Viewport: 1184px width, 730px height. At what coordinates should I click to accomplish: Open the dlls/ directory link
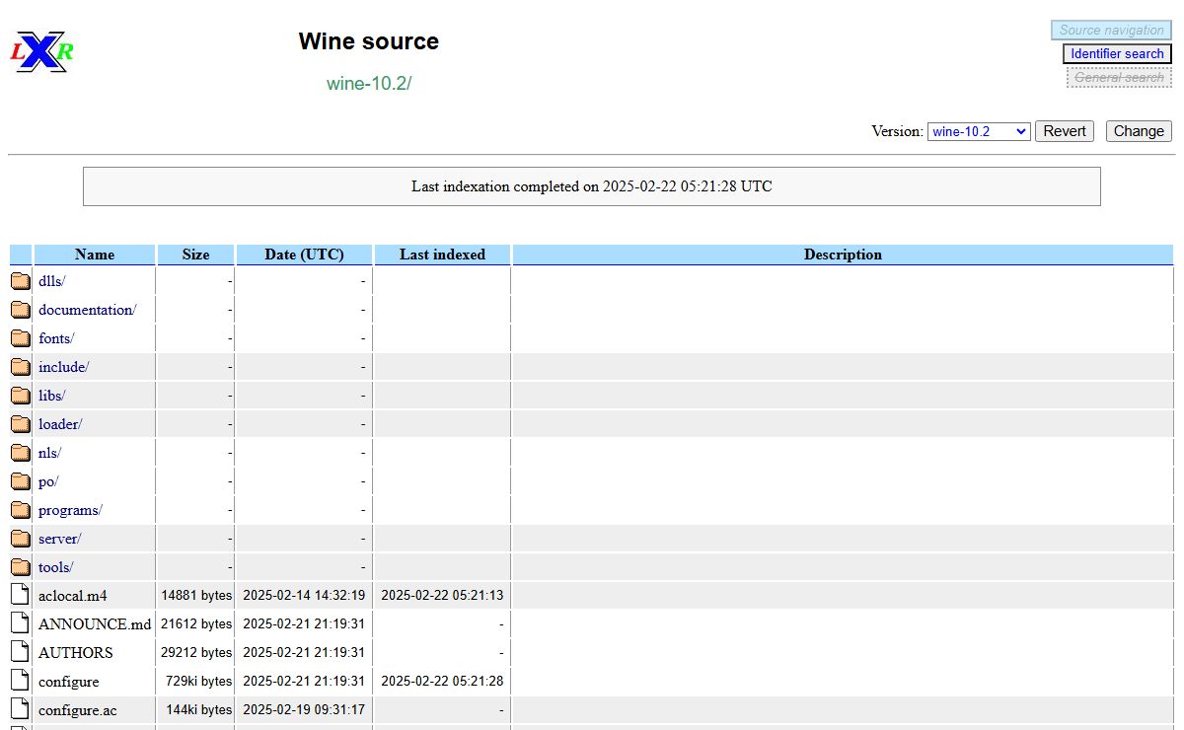coord(51,281)
